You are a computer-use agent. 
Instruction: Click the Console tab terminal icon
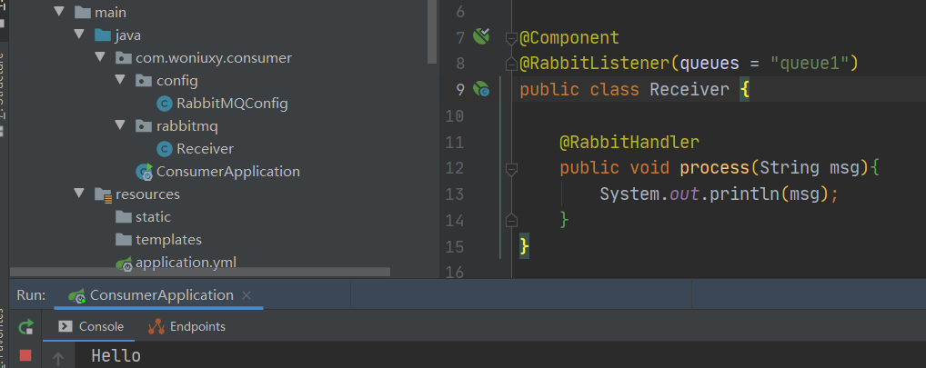click(65, 326)
